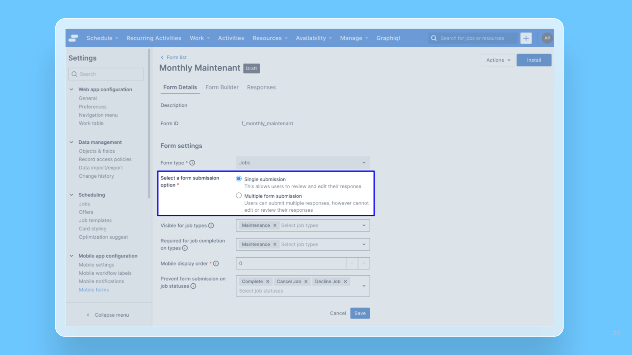Open Visible for job types dropdown
Viewport: 632px width, 355px height.
(364, 225)
